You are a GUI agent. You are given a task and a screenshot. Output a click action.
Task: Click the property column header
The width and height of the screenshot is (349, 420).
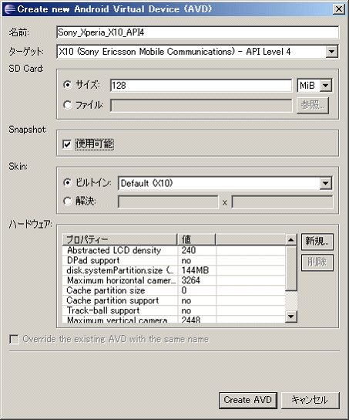pyautogui.click(x=119, y=239)
